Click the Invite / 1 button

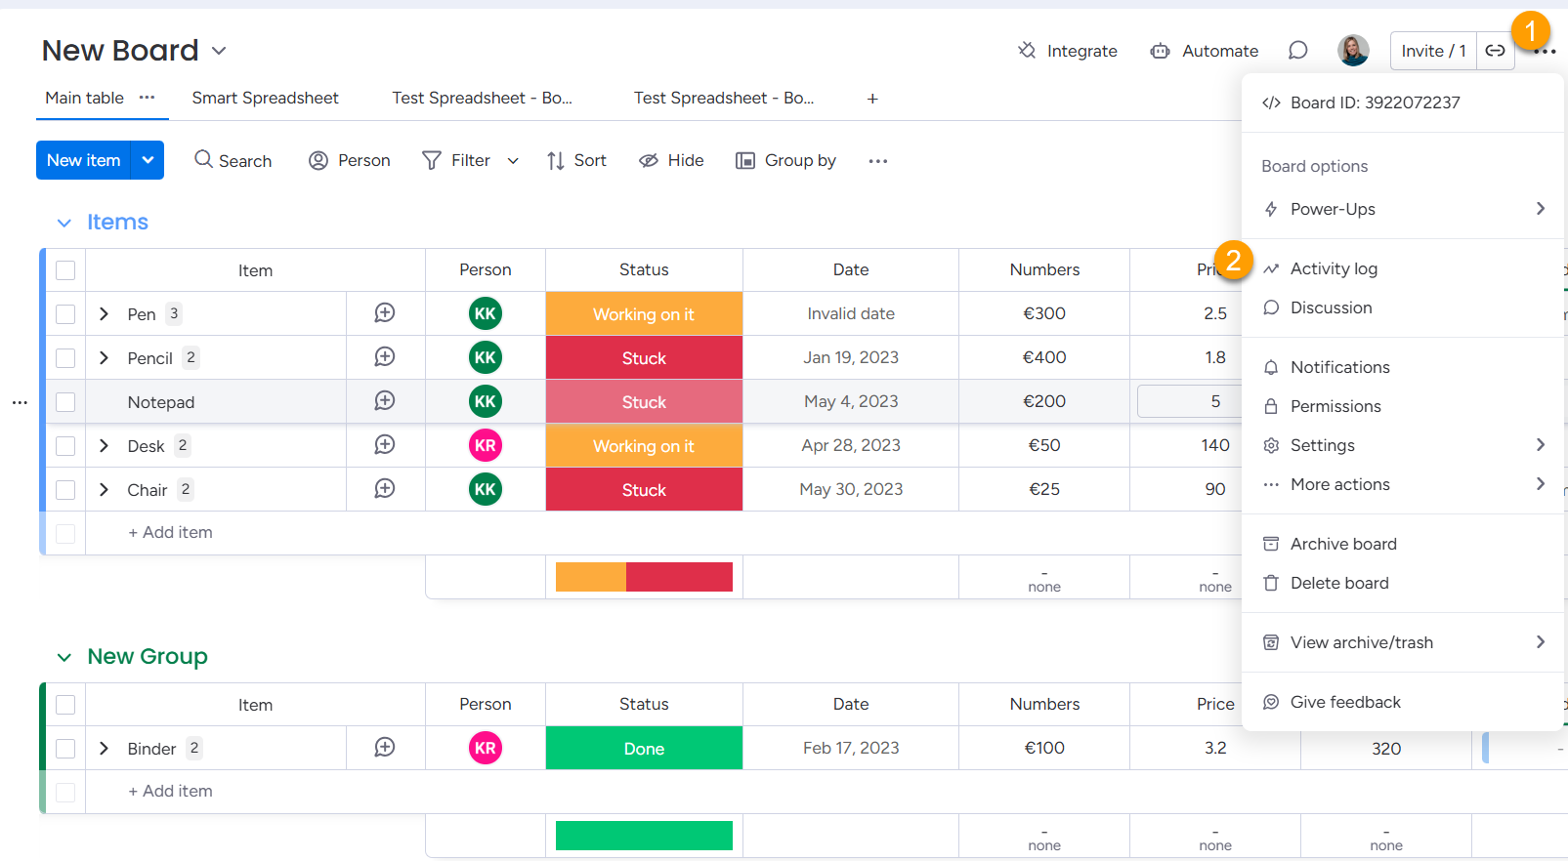click(x=1433, y=51)
